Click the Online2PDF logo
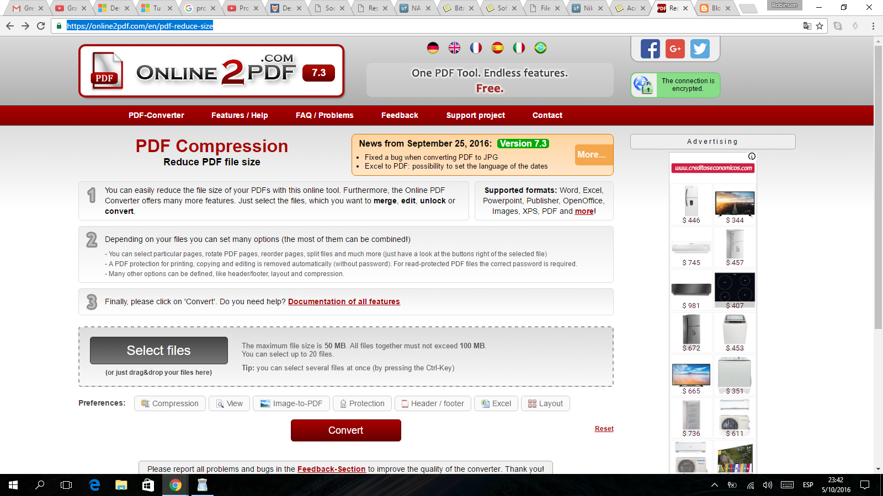883x496 pixels. (x=211, y=71)
